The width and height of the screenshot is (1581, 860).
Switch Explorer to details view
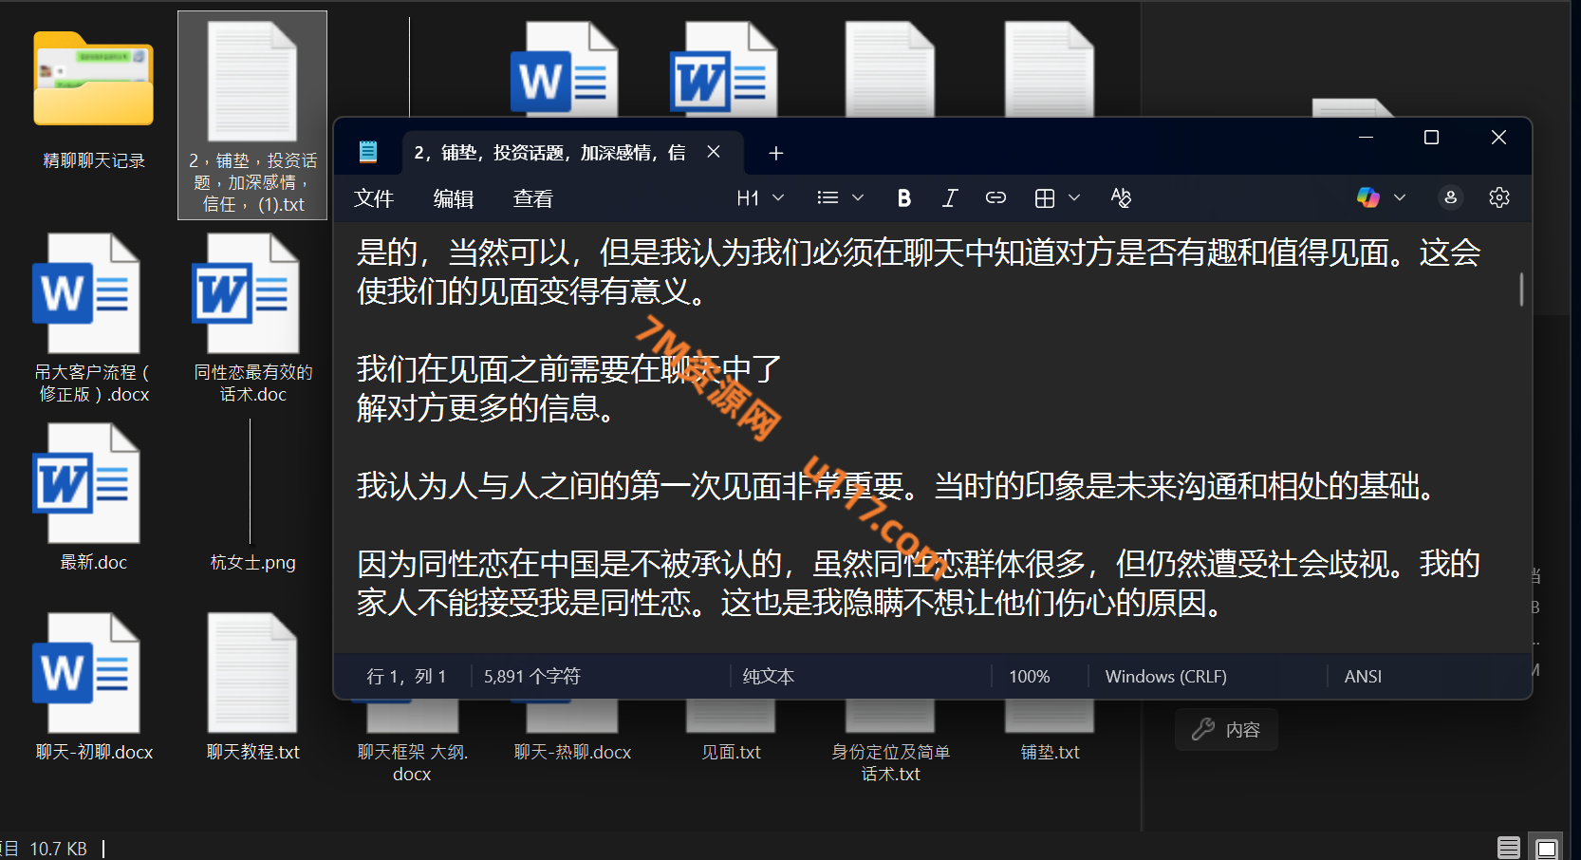[1508, 847]
